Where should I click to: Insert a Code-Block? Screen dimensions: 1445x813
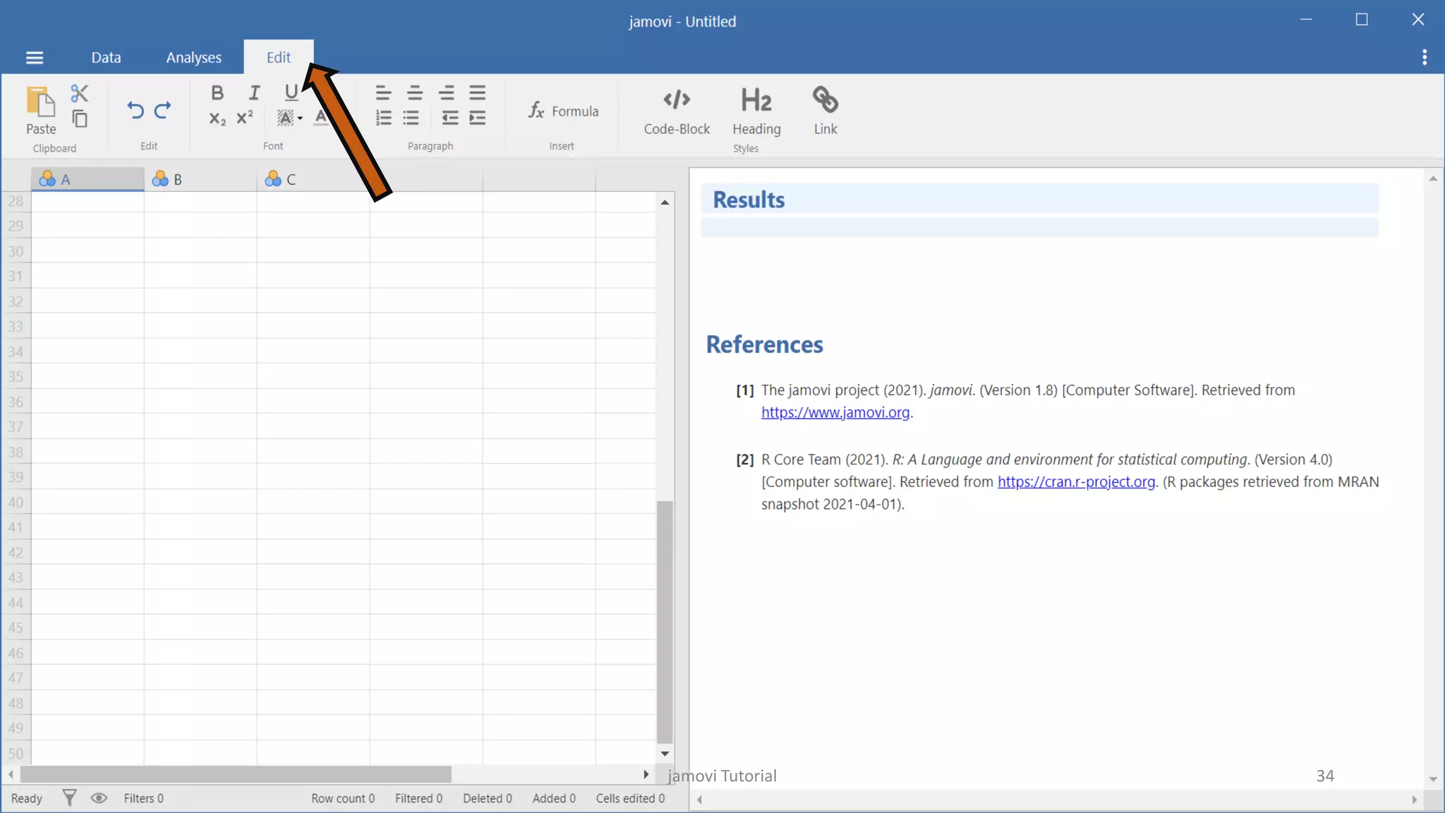[x=676, y=111]
